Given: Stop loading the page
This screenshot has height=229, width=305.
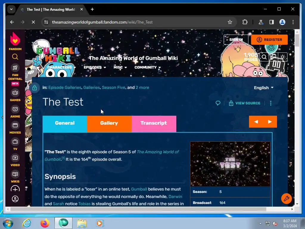Looking at the screenshot, I should pyautogui.click(x=33, y=22).
